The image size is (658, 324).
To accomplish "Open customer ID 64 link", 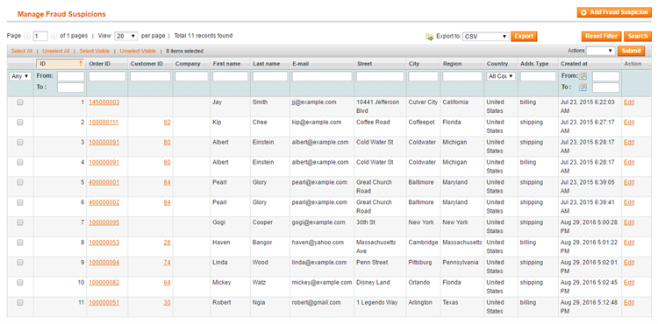I will 167,283.
